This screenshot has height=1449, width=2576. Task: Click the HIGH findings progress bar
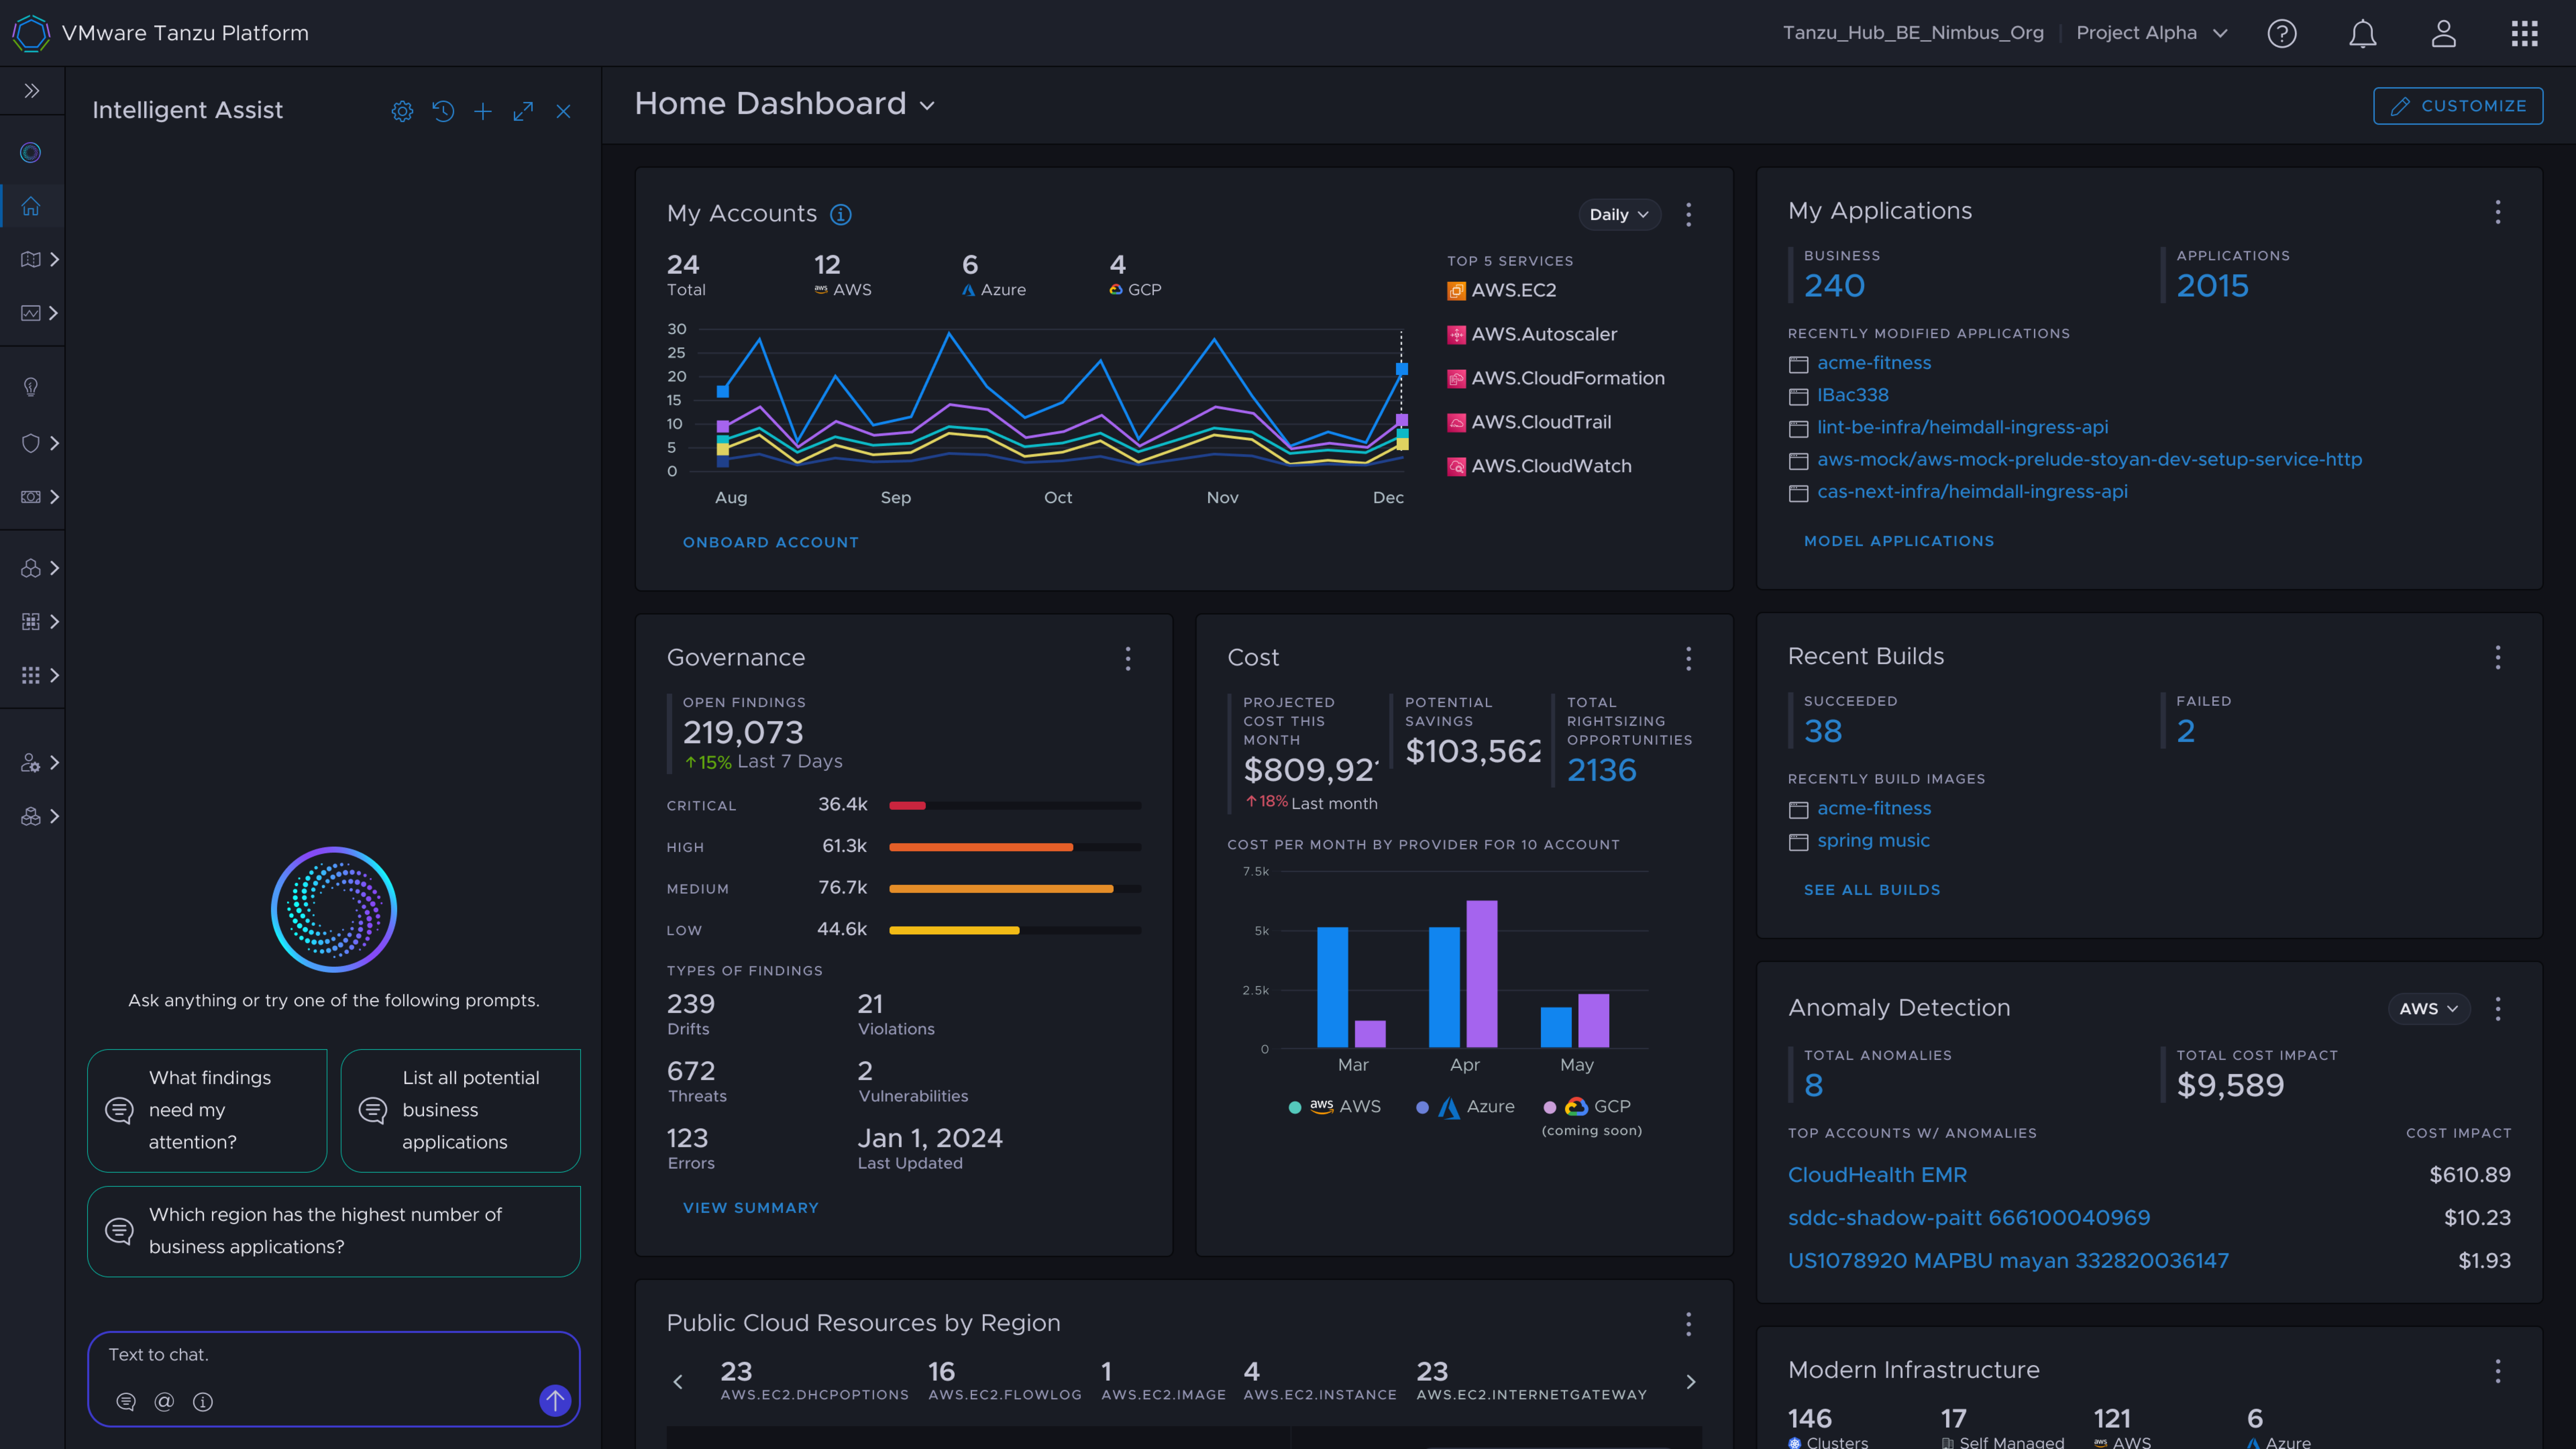click(1015, 847)
